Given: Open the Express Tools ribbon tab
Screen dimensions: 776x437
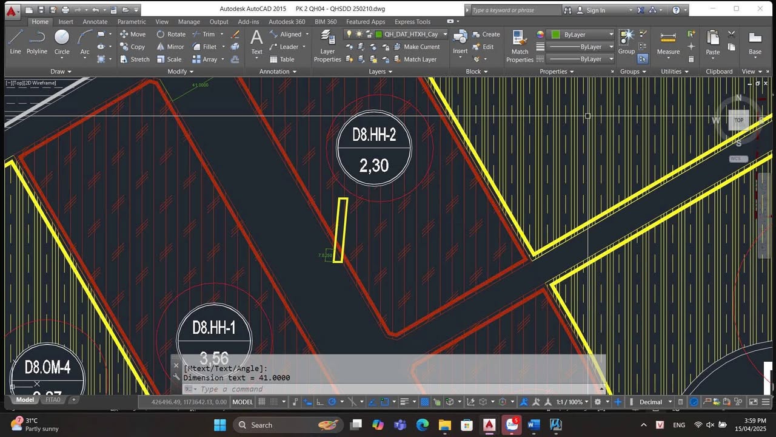Looking at the screenshot, I should pyautogui.click(x=412, y=22).
